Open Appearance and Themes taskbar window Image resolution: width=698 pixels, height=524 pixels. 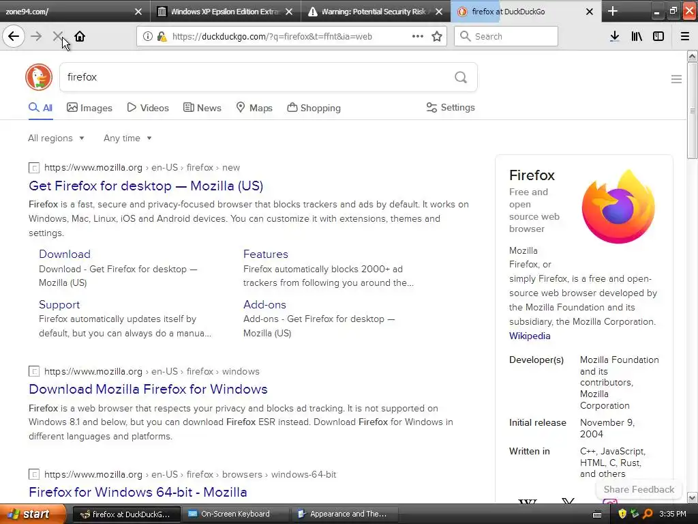[x=345, y=514]
